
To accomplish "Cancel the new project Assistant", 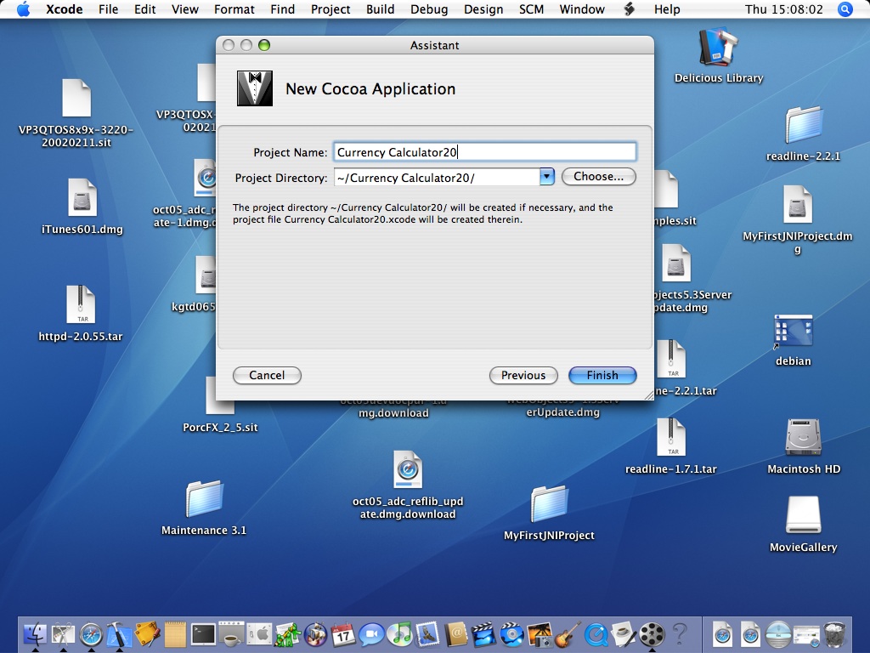I will coord(267,375).
